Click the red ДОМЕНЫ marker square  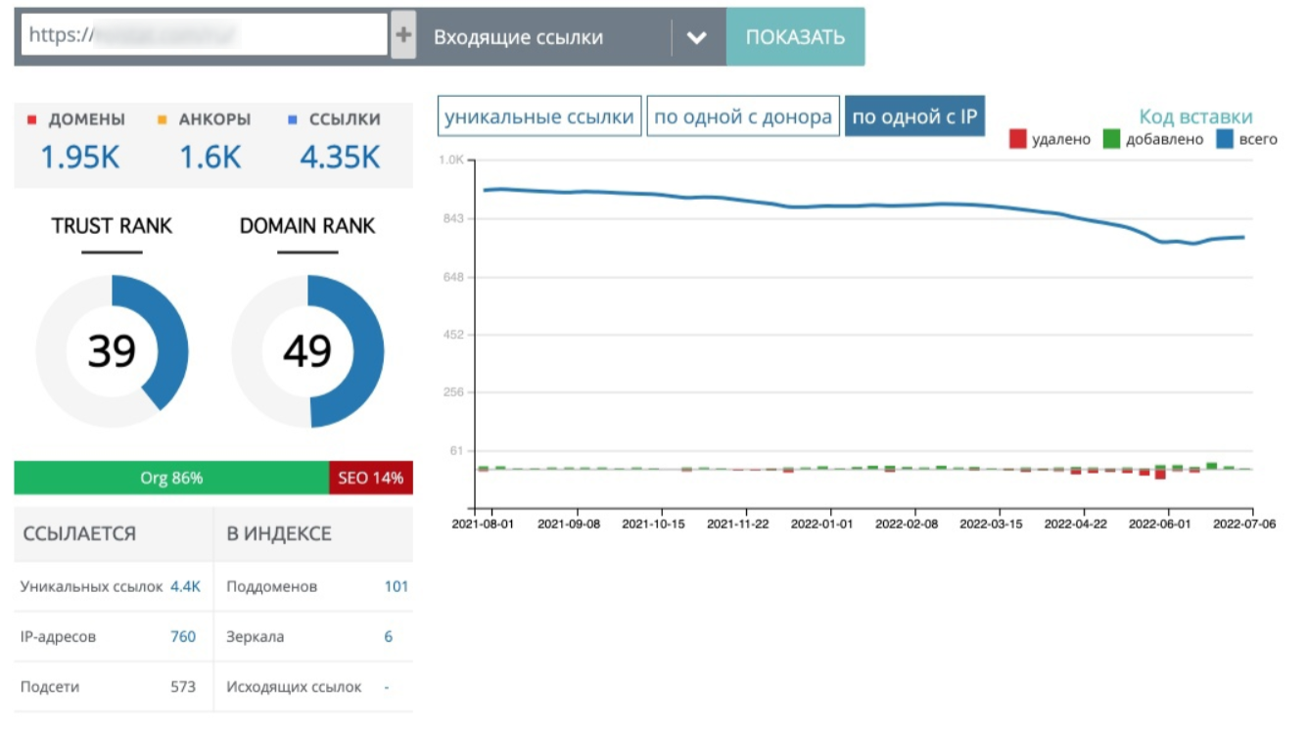[31, 120]
